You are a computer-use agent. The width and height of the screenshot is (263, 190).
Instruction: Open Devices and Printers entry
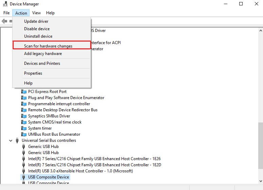coord(42,63)
